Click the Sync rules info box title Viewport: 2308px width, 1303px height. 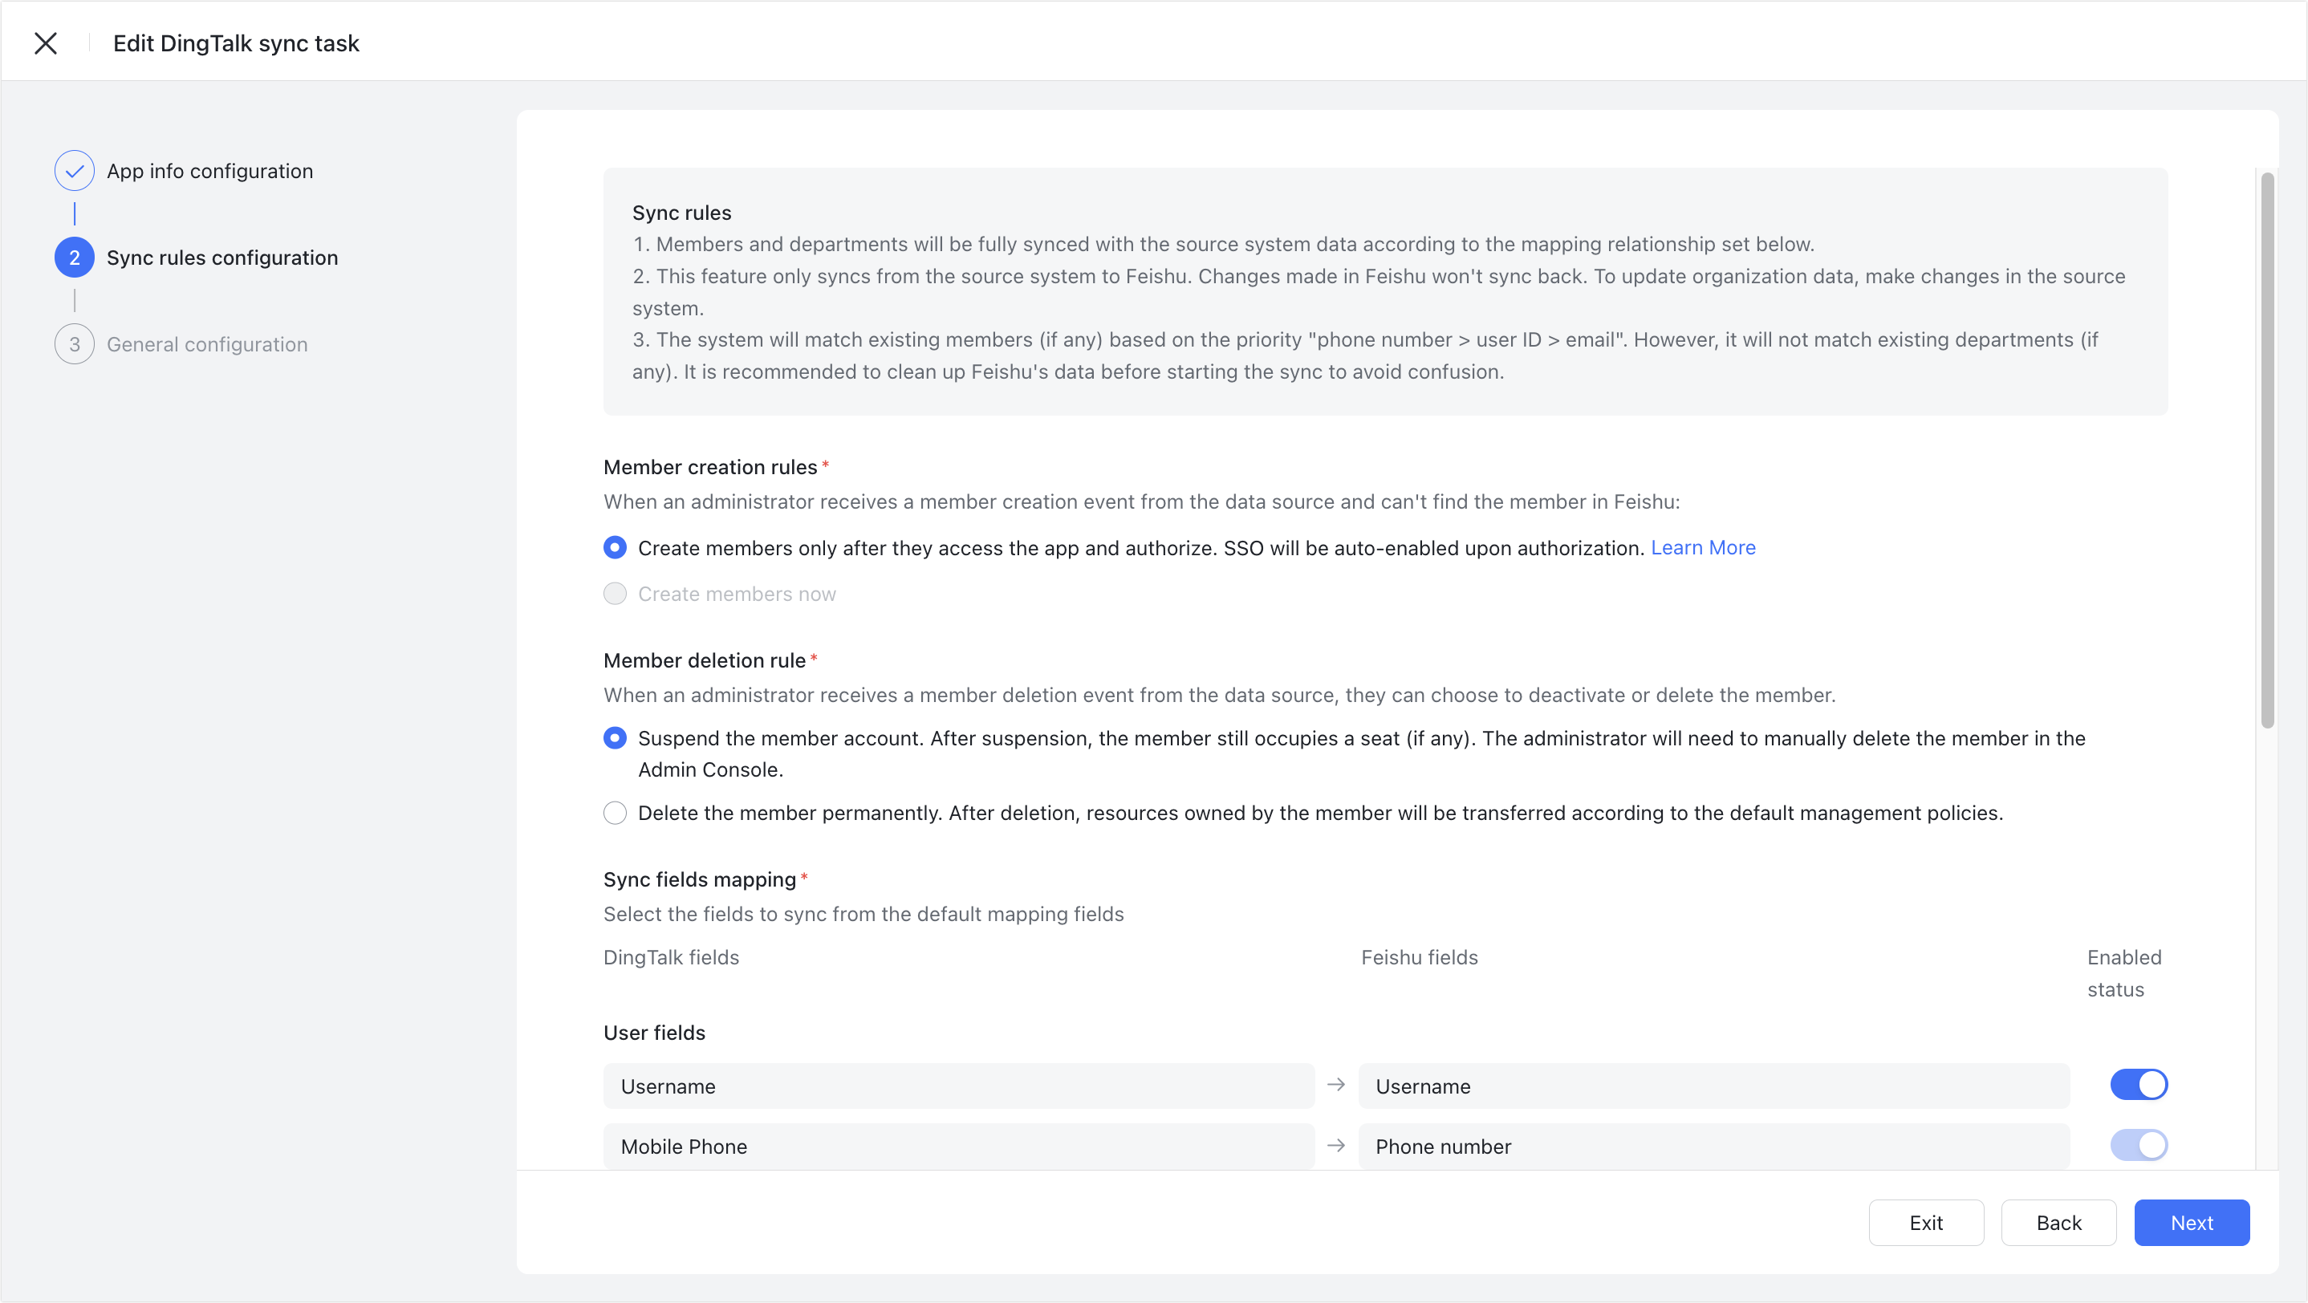(682, 213)
